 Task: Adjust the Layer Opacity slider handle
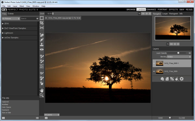178,53
